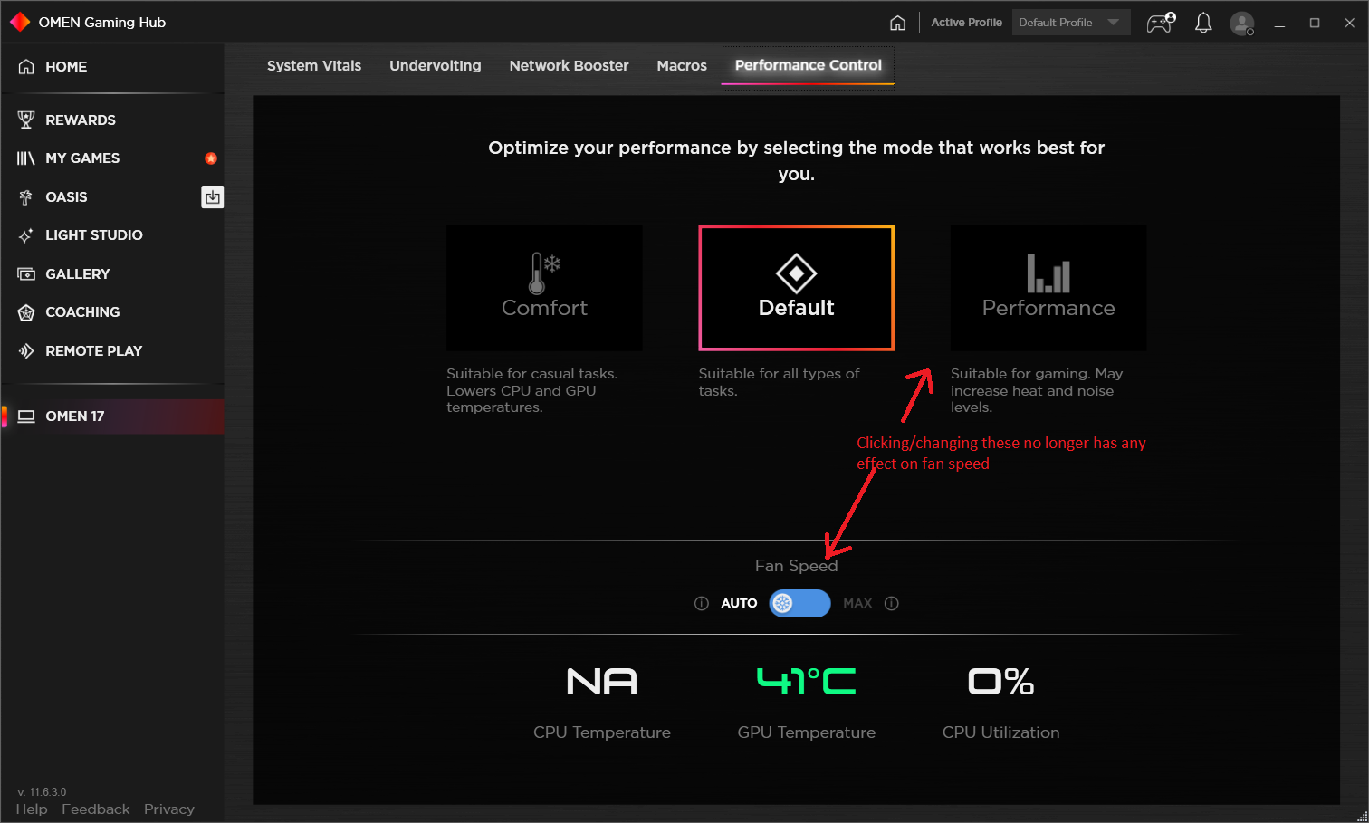Switch to the Undervolting tab
Image resolution: width=1369 pixels, height=823 pixels.
(x=435, y=65)
